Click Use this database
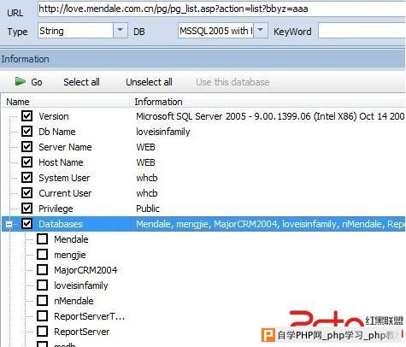Image resolution: width=406 pixels, height=347 pixels. click(x=232, y=82)
